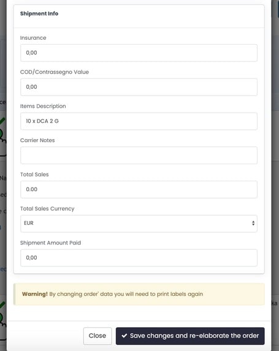Click the bold Warning! text
Viewport: 279px width, 351px height.
tap(35, 294)
